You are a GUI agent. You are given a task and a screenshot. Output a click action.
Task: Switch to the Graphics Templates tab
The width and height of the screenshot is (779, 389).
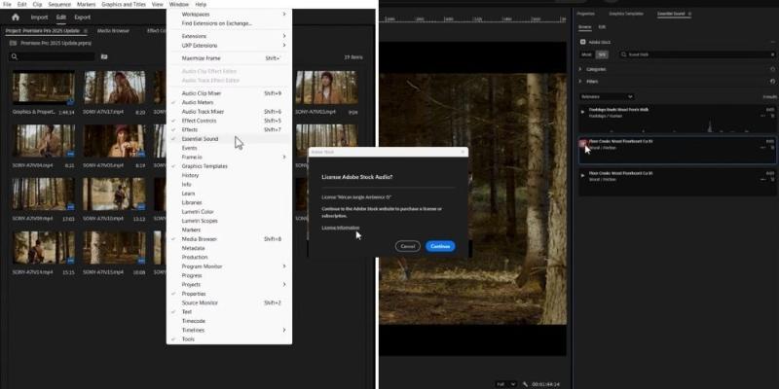(627, 14)
